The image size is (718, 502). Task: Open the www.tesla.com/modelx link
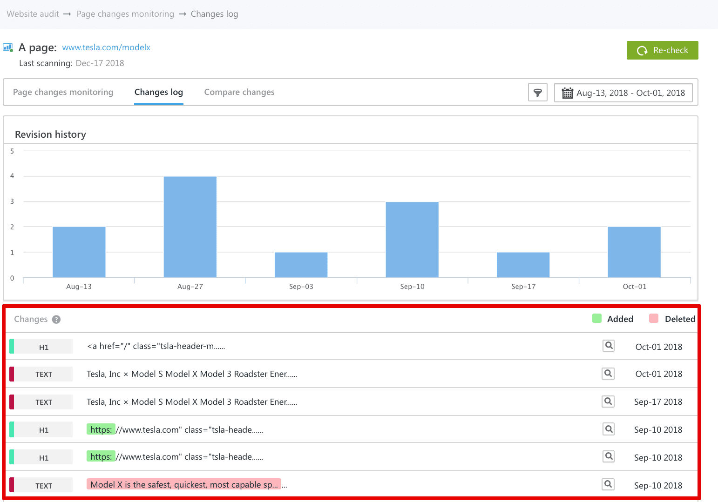[x=106, y=47]
